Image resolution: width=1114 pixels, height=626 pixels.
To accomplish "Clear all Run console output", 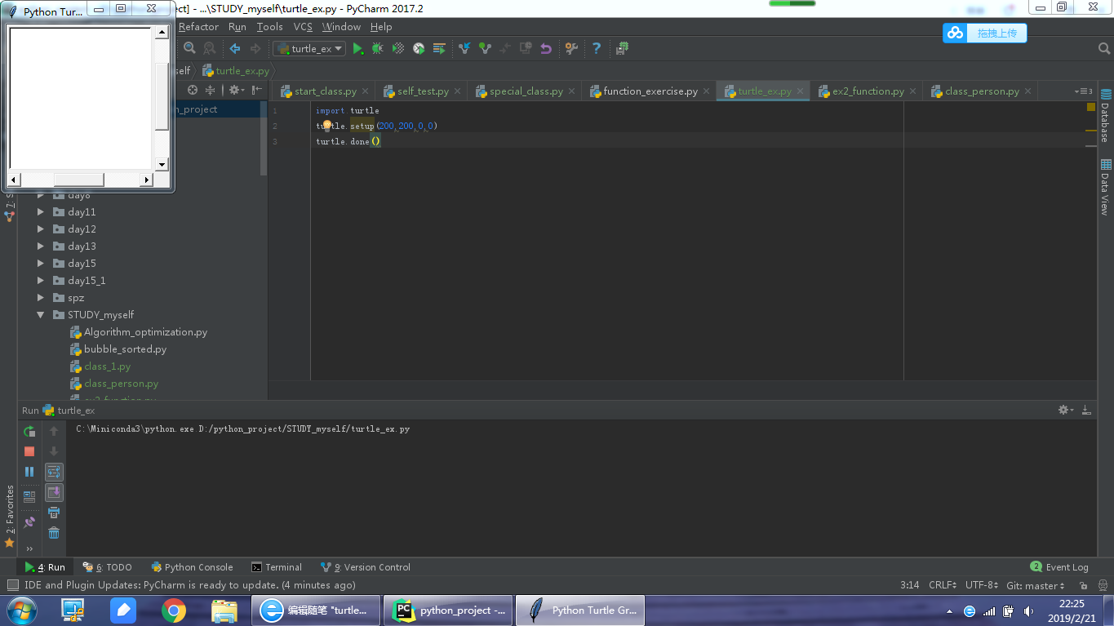I will 54,533.
